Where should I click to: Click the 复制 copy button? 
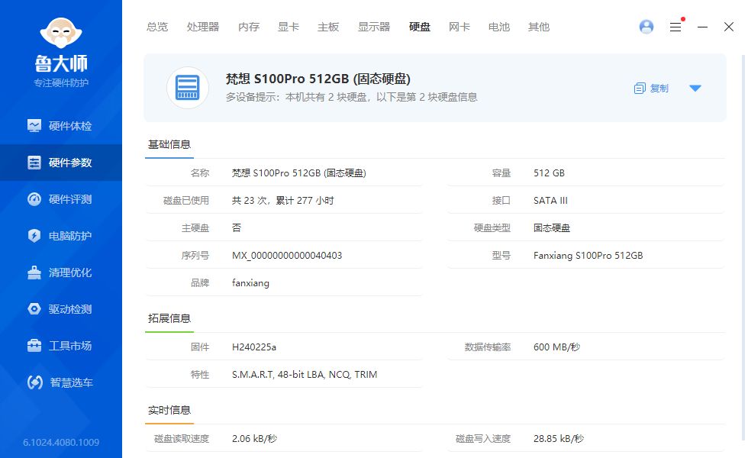pos(652,89)
